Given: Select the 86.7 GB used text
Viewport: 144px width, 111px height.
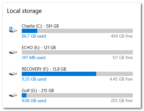Looking at the screenshot, I should pyautogui.click(x=34, y=36).
